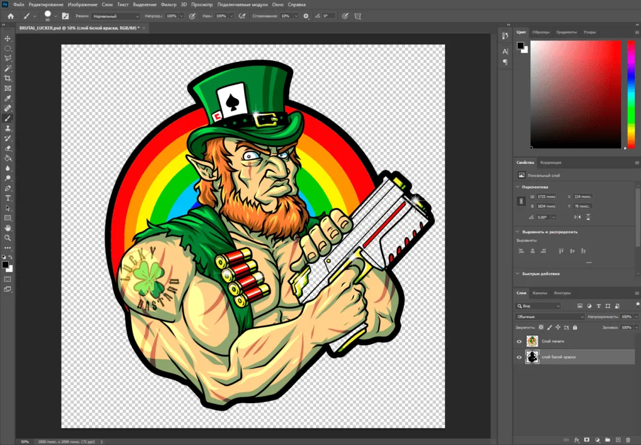The image size is (641, 445).
Task: Toggle visibility of 'слой белой краски' layer
Action: tap(519, 357)
